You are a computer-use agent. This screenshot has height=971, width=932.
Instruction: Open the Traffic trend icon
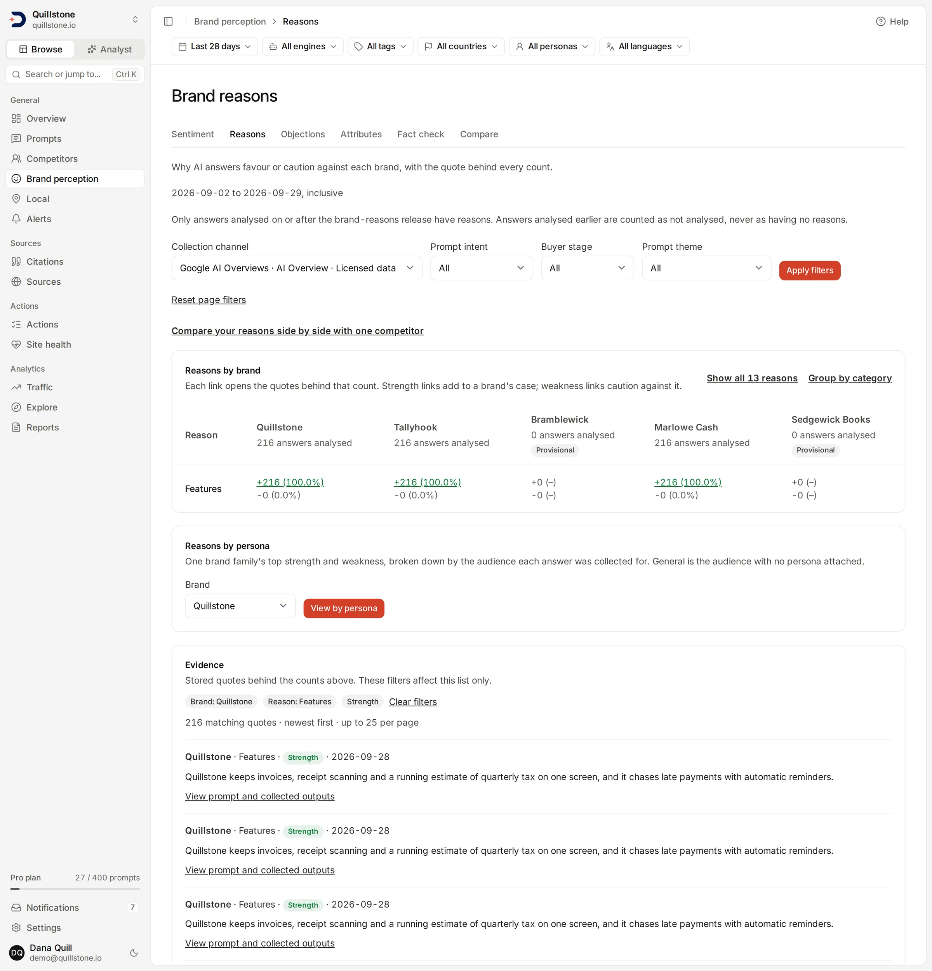click(16, 387)
